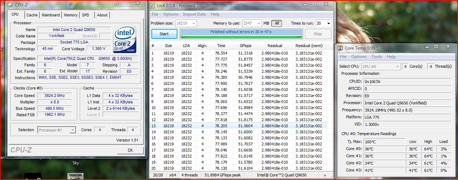This screenshot has height=180, width=458.
Task: Sort by the LDA column header
Action: coord(186,46)
